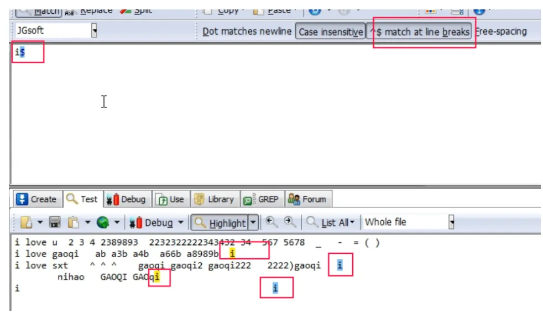Switch to the Forum tab

308,199
